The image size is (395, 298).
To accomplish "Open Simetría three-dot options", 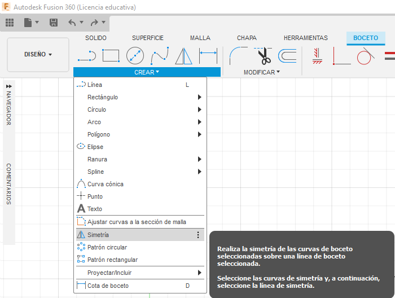I will [x=198, y=235].
